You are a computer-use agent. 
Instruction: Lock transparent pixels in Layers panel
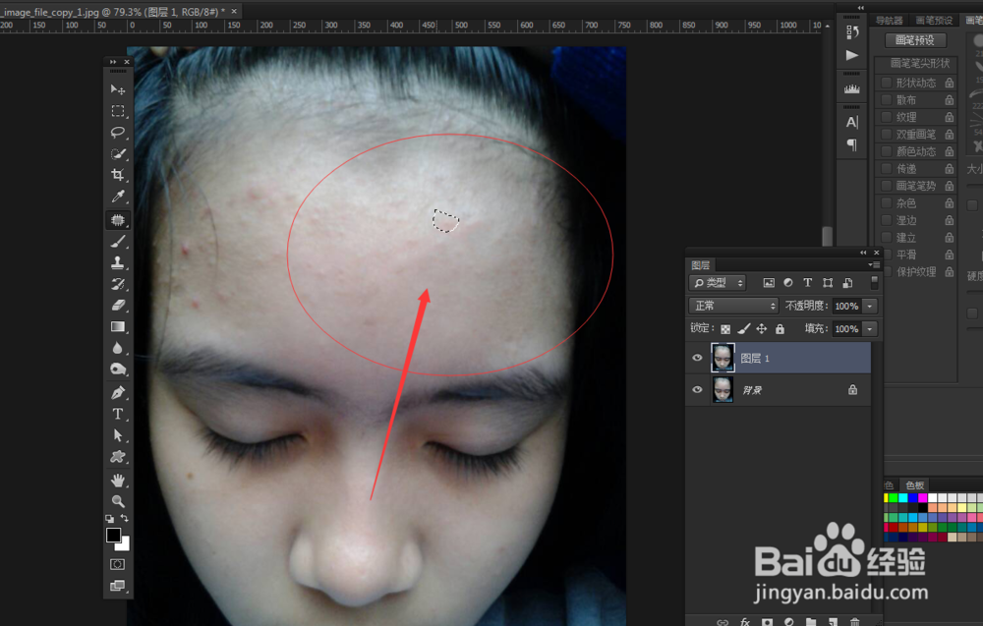(x=725, y=329)
